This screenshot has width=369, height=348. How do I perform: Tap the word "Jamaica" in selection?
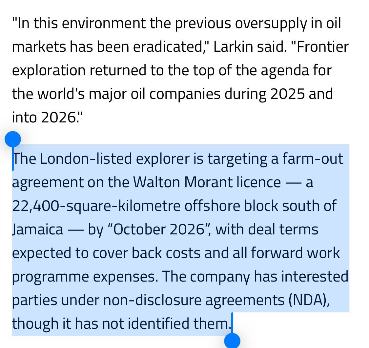coord(38,229)
